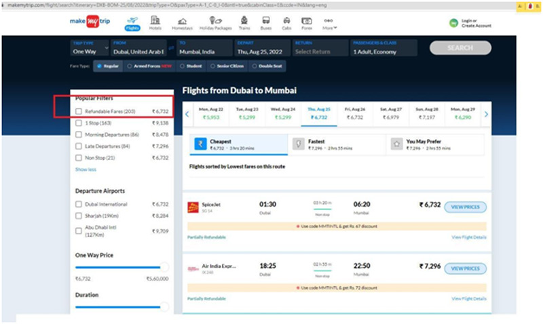Click the SpiceJet airline logo
The width and height of the screenshot is (543, 324).
(x=193, y=207)
